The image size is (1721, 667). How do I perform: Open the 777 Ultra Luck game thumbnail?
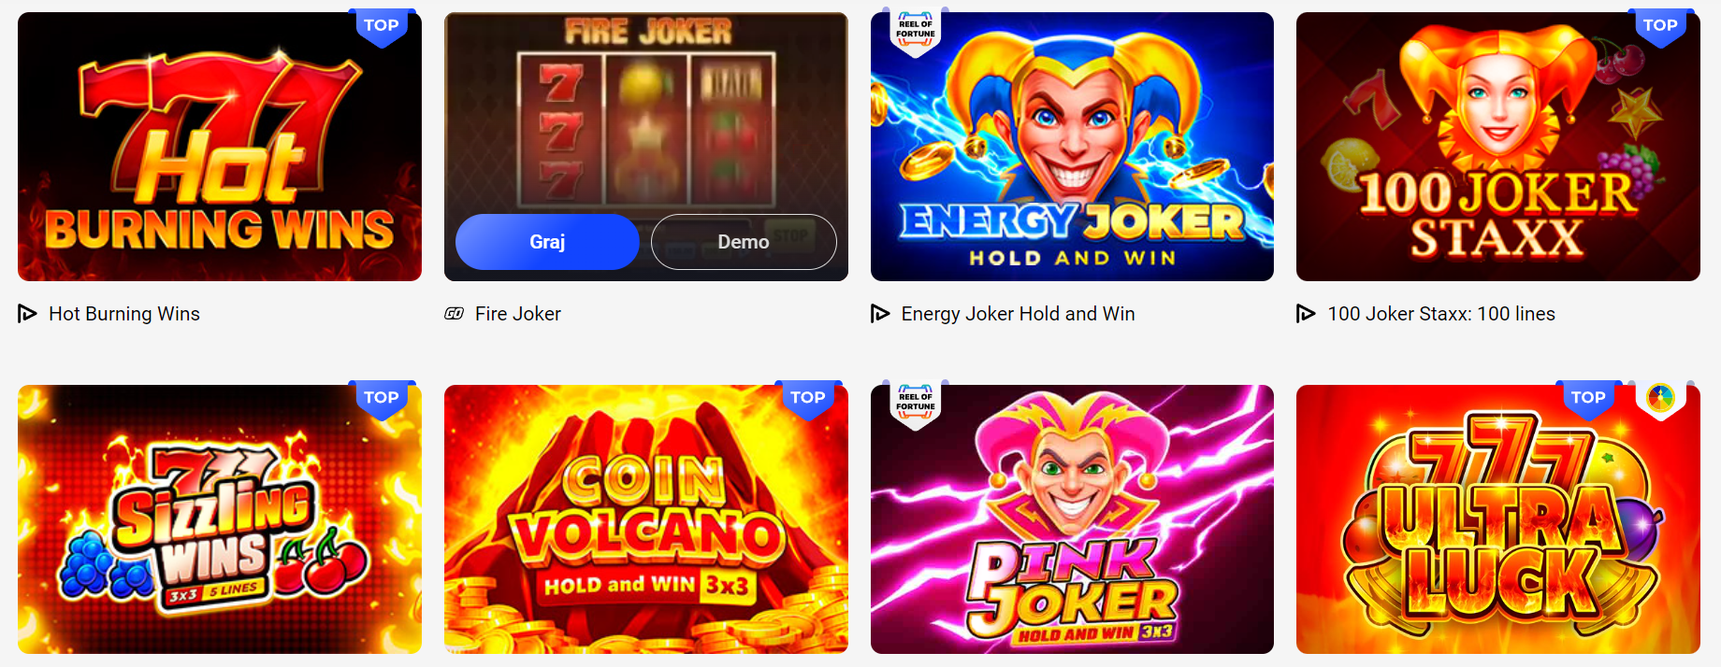pyautogui.click(x=1498, y=519)
